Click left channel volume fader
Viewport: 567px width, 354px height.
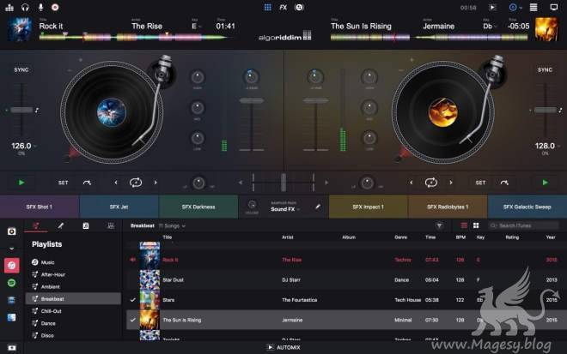[x=252, y=100]
